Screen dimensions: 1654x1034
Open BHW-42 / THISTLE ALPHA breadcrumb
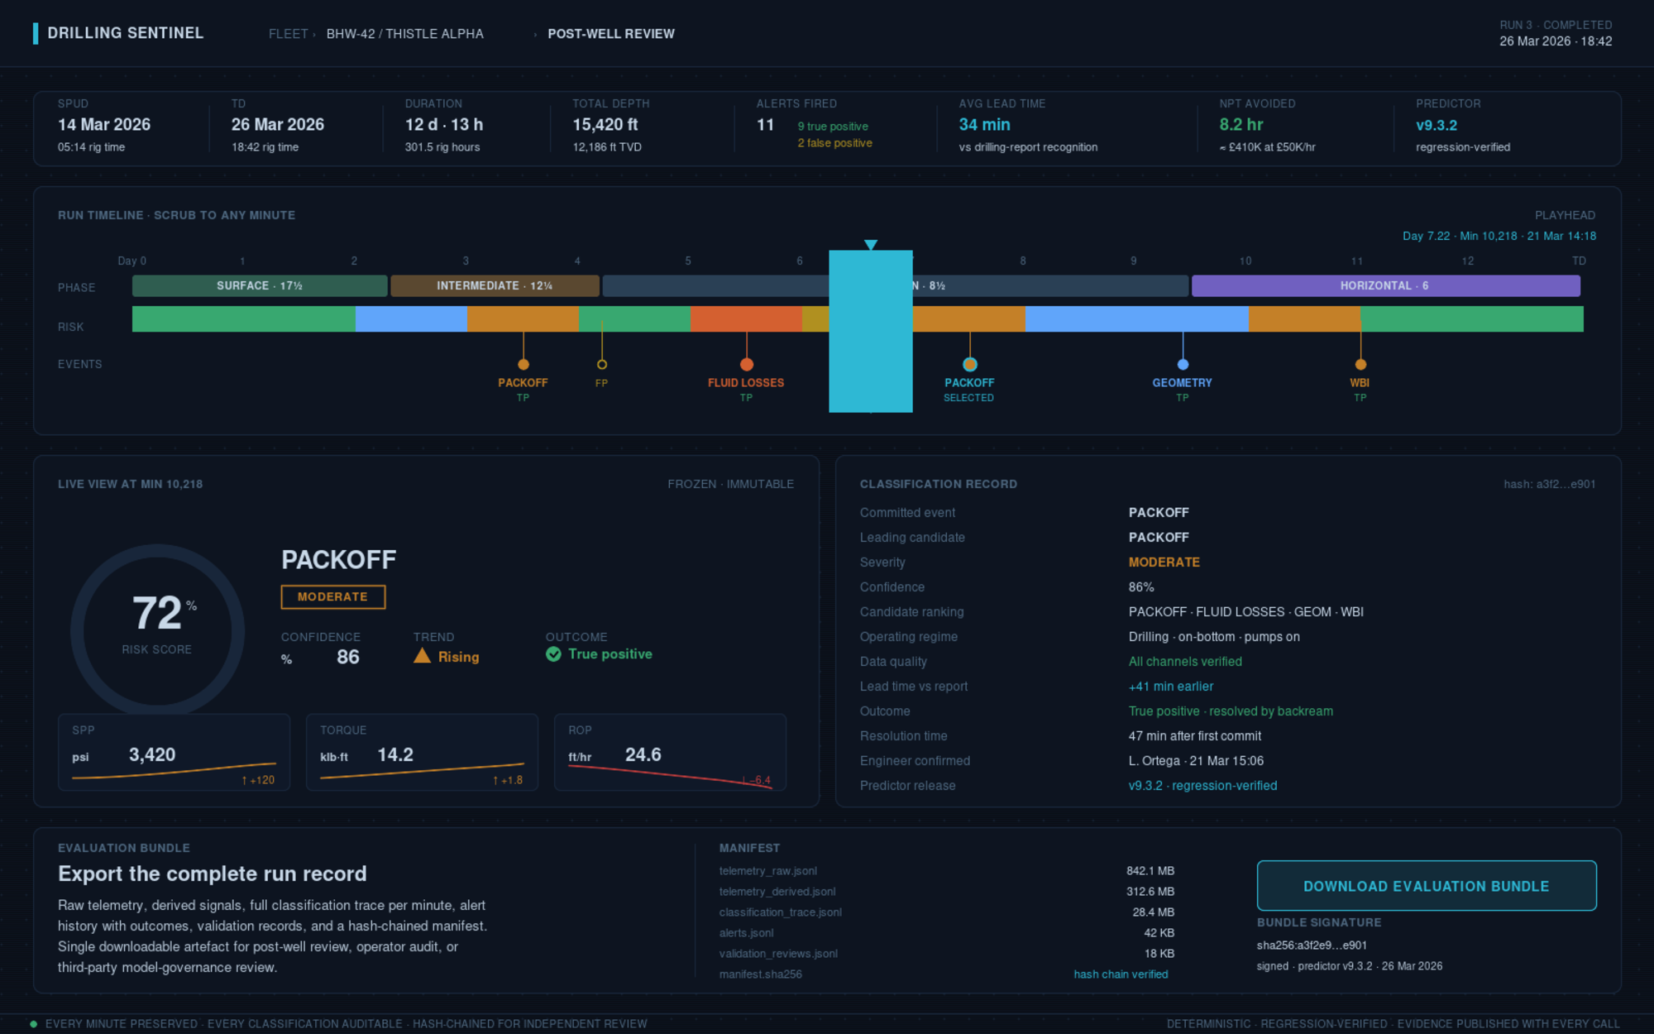tap(405, 34)
